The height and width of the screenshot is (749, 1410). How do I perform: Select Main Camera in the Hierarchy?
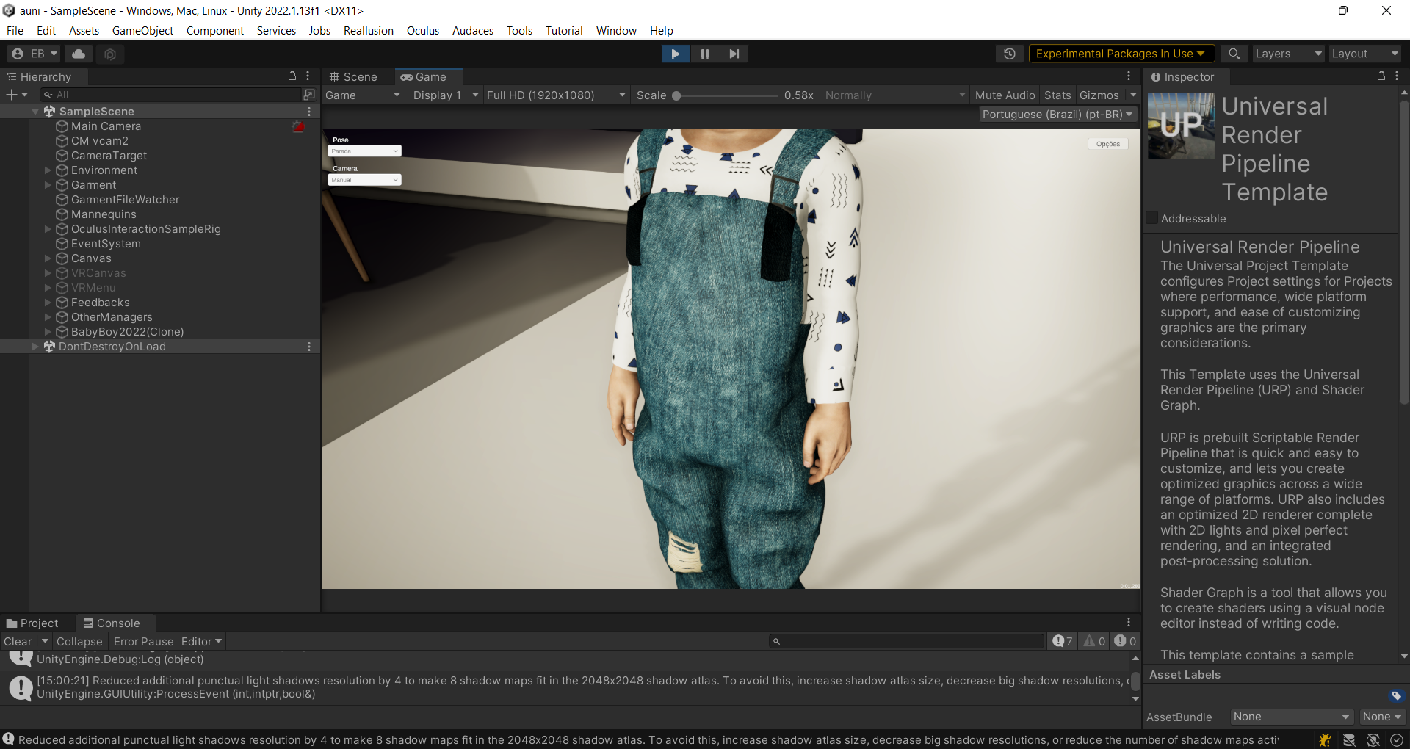tap(106, 126)
